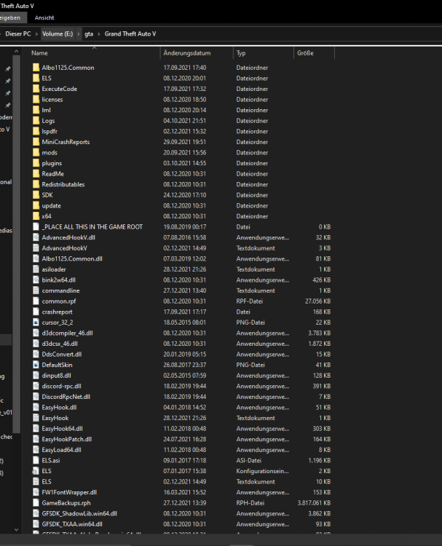Click the sidebar vertical scrollbar

16,244
